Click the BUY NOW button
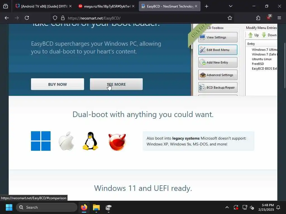Screen dimensions: 286x214 58,84
